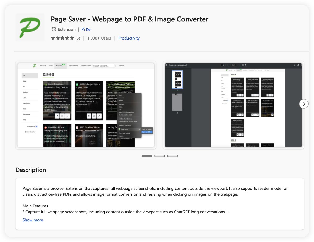Expand the description with Show more
This screenshot has width=314, height=242.
(x=33, y=220)
